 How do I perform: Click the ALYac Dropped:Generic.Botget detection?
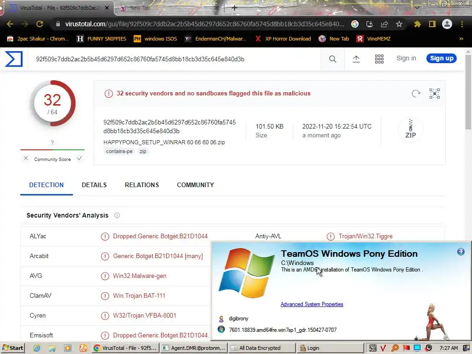coord(160,236)
